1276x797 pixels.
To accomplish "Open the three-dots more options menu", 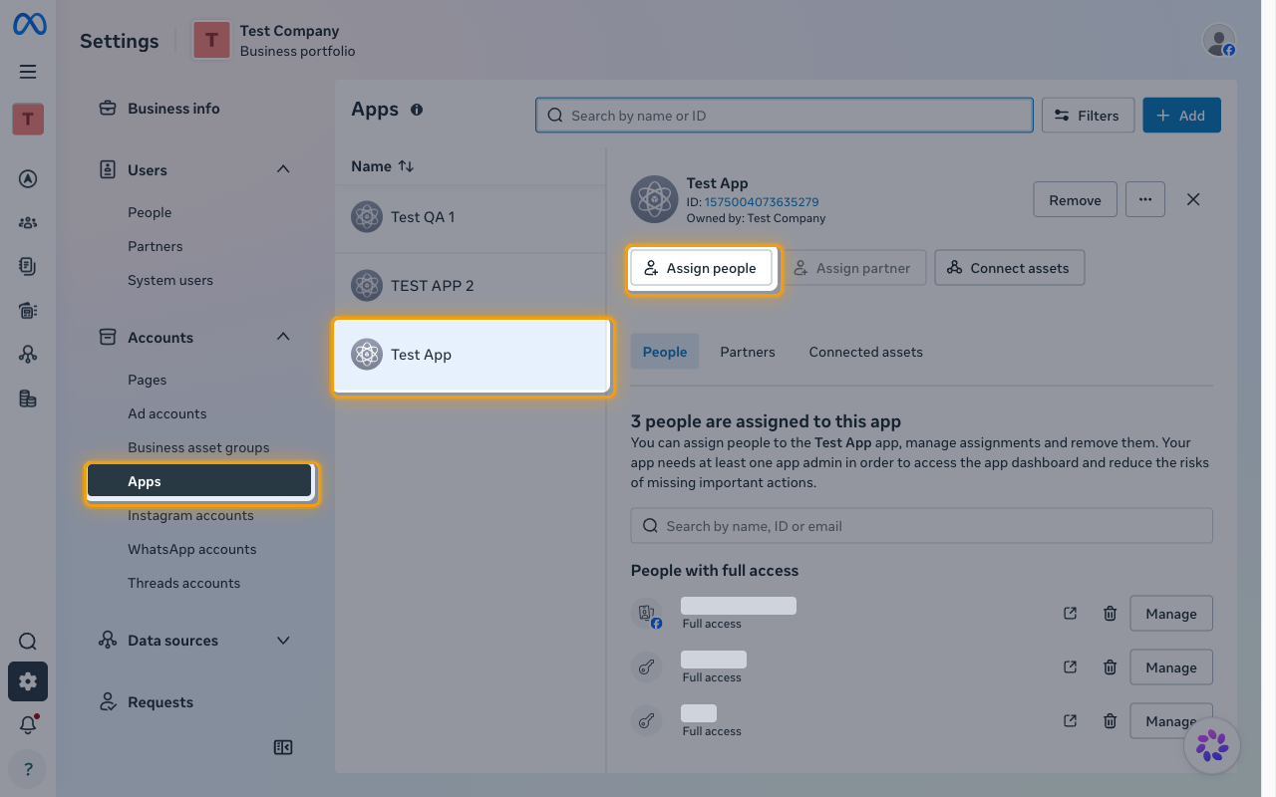I will [1145, 199].
